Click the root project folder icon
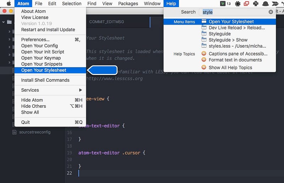The width and height of the screenshot is (284, 183). point(10,22)
